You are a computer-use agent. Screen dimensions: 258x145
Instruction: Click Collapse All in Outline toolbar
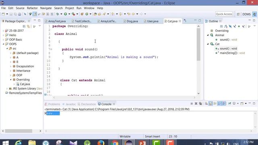coord(221,26)
